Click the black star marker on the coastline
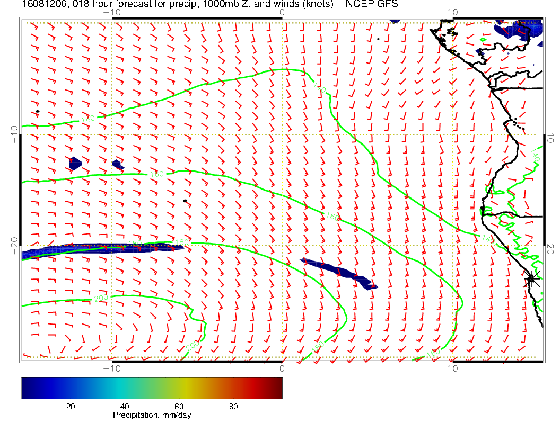560x432 pixels. pyautogui.click(x=531, y=278)
